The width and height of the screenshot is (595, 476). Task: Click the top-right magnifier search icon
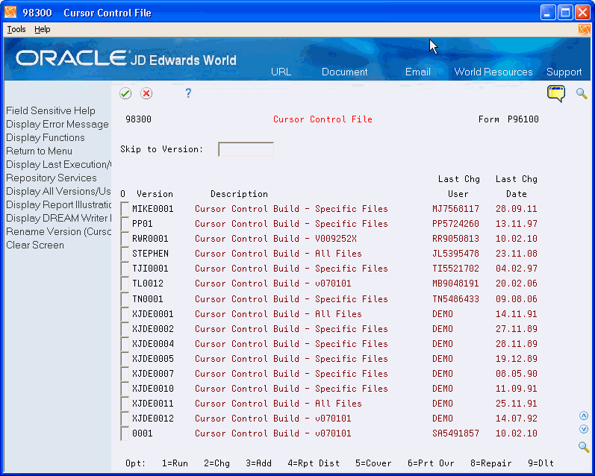coord(582,93)
